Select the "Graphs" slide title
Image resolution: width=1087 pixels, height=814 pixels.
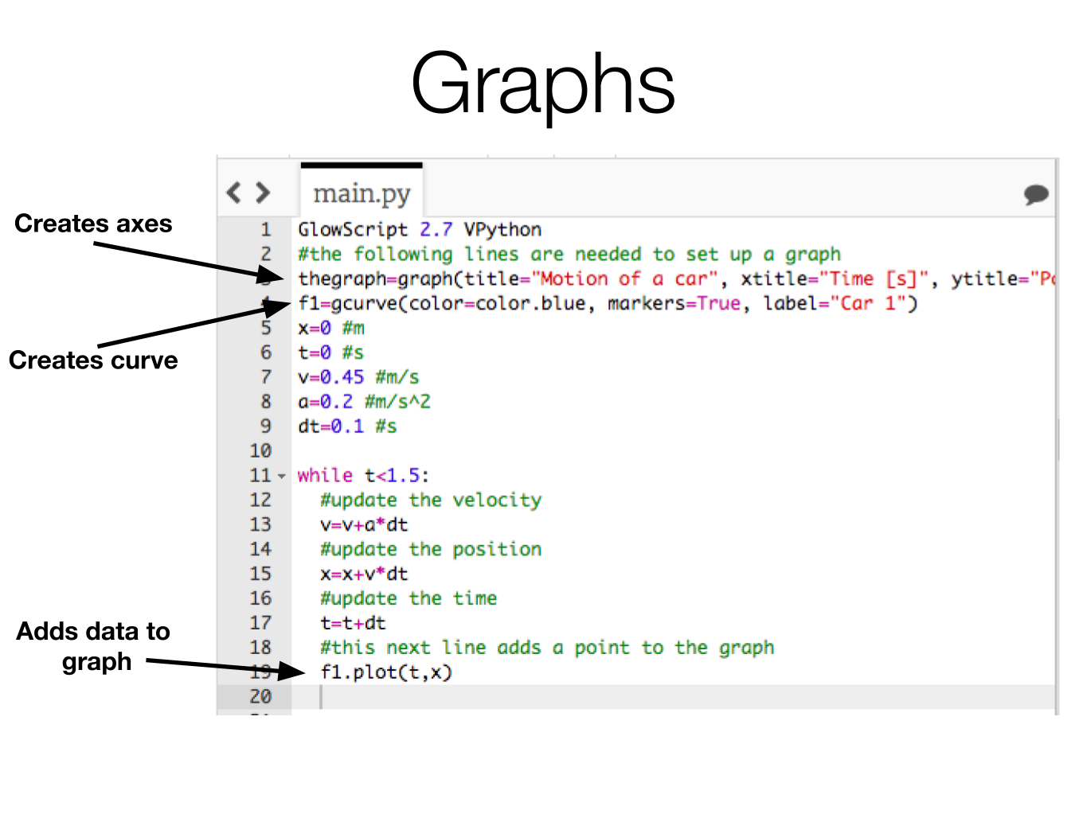[x=543, y=84]
